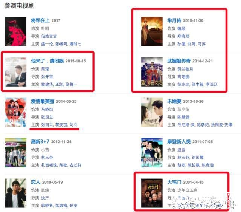
Task: Open 胡歌 link under 摩登新人类
Action: [181, 165]
